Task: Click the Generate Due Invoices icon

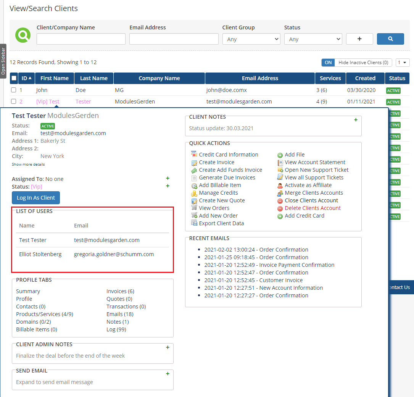Action: click(x=194, y=178)
